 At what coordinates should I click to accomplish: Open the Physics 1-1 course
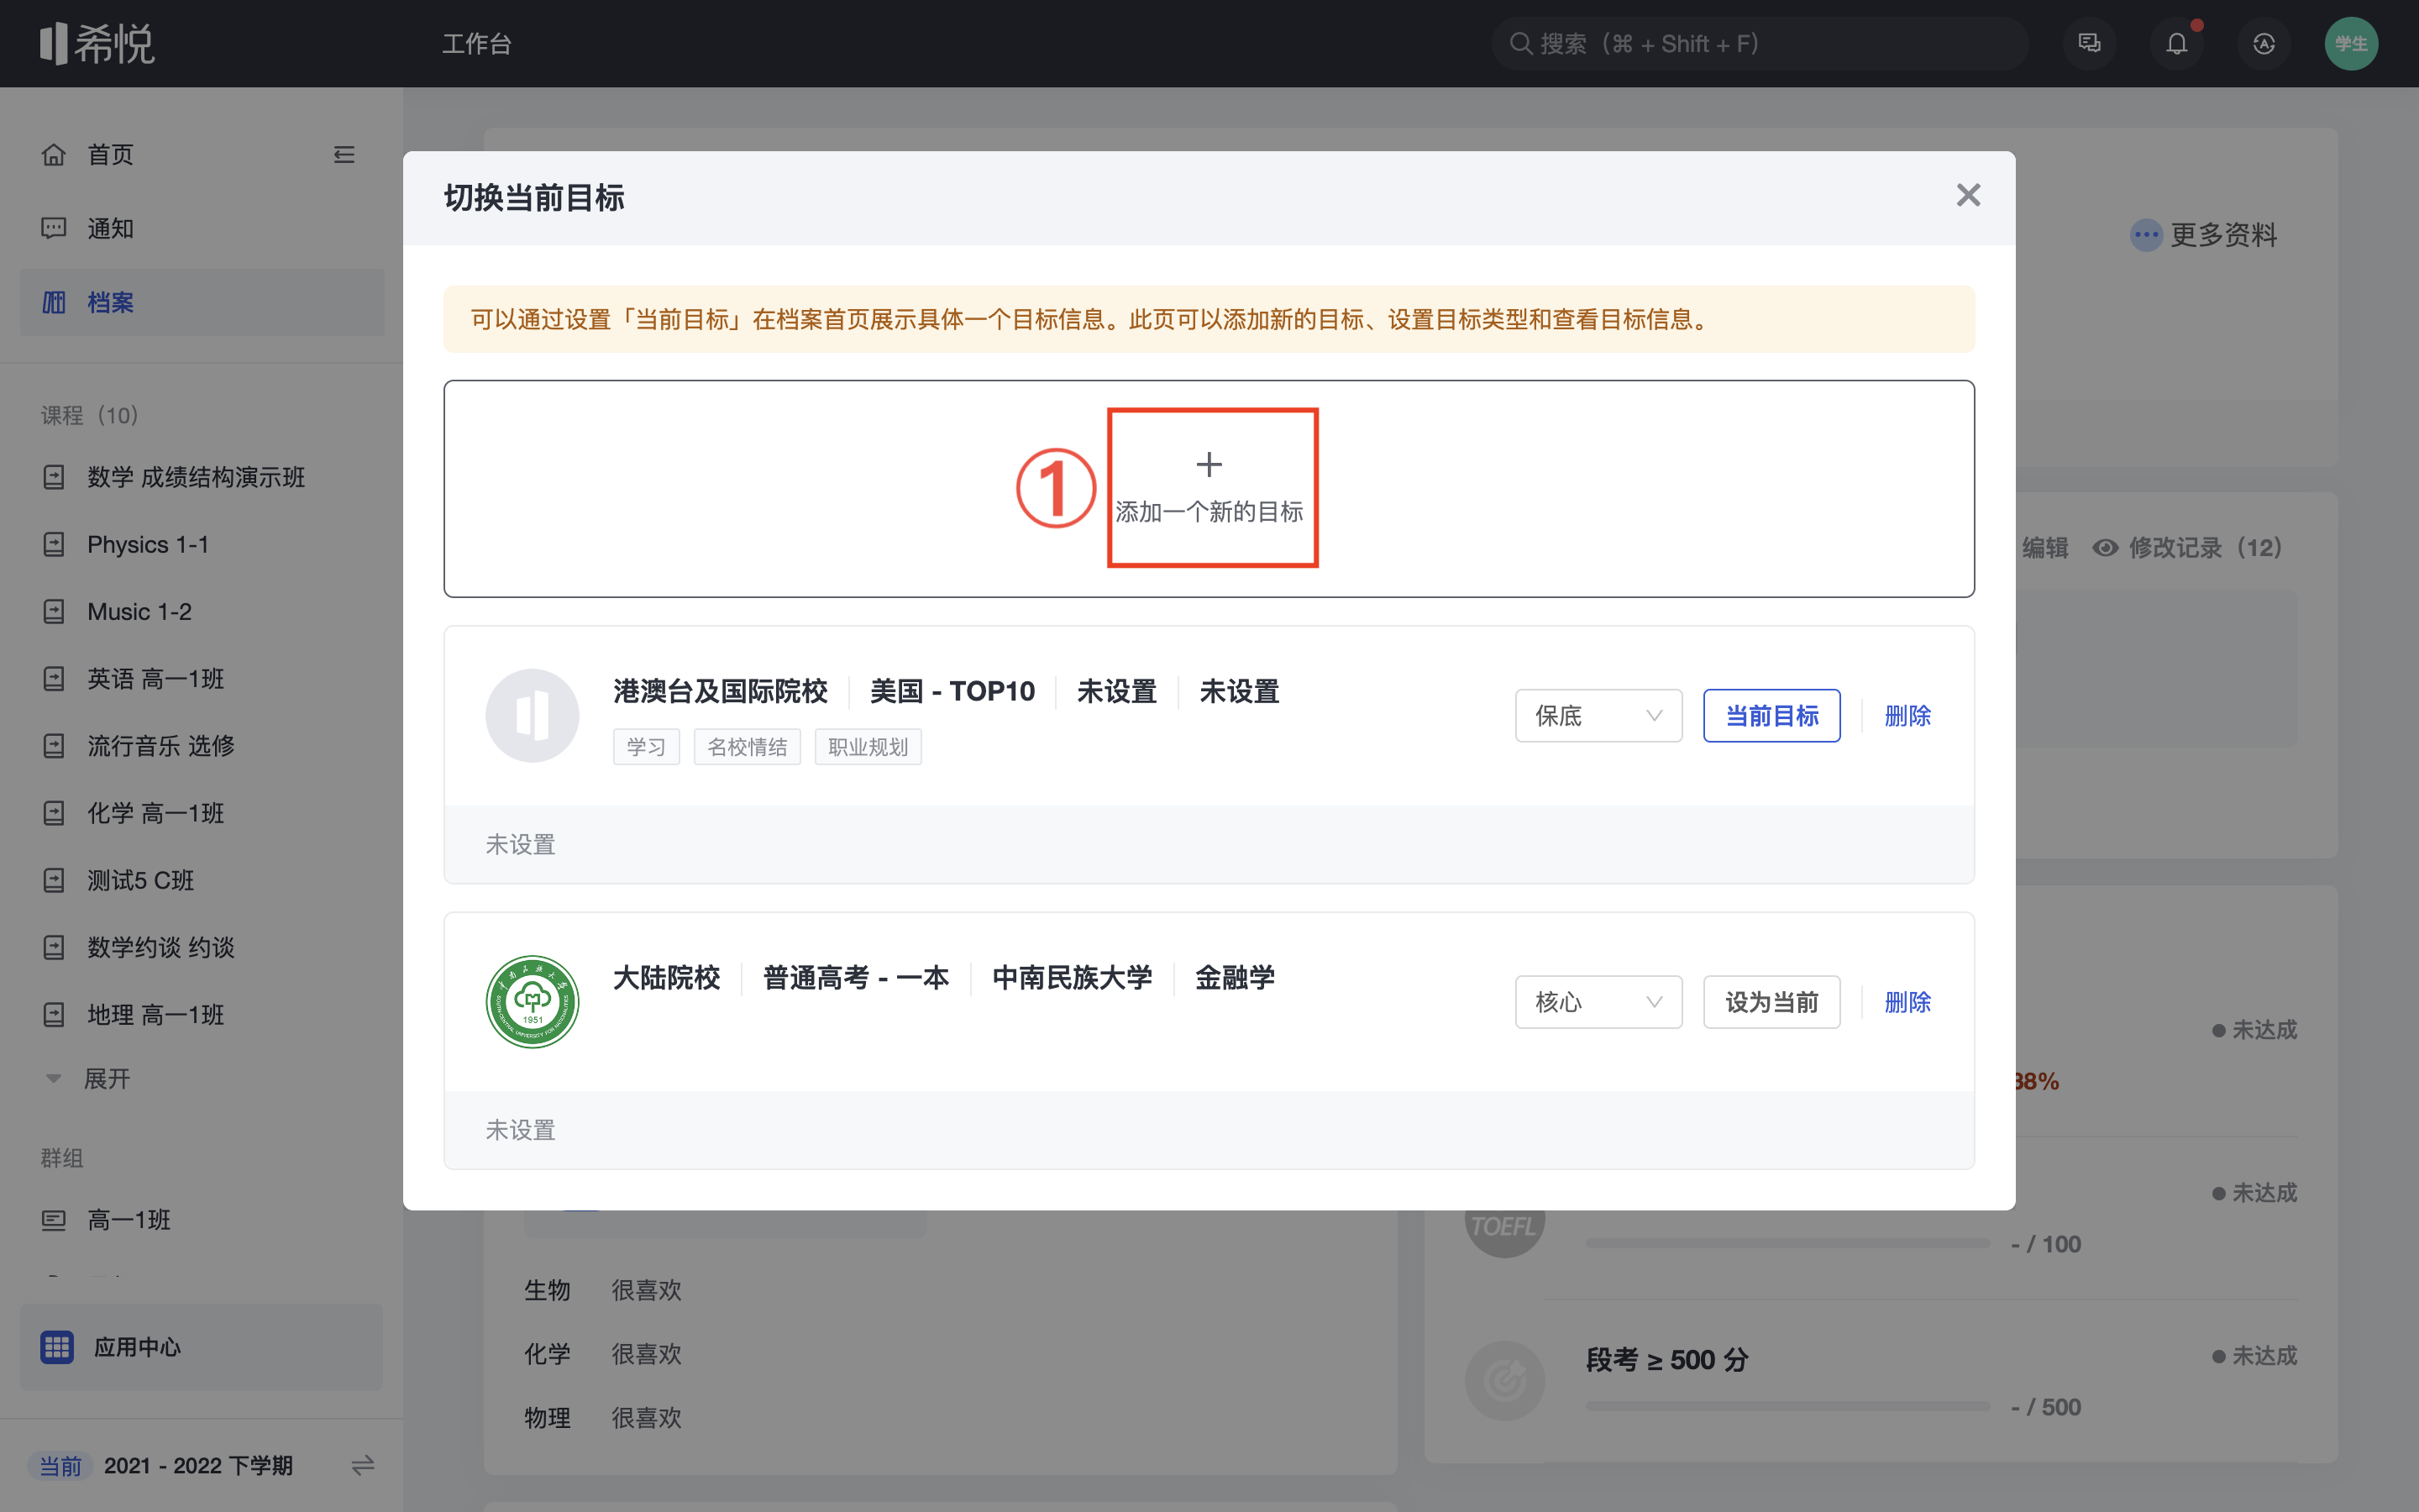click(126, 545)
